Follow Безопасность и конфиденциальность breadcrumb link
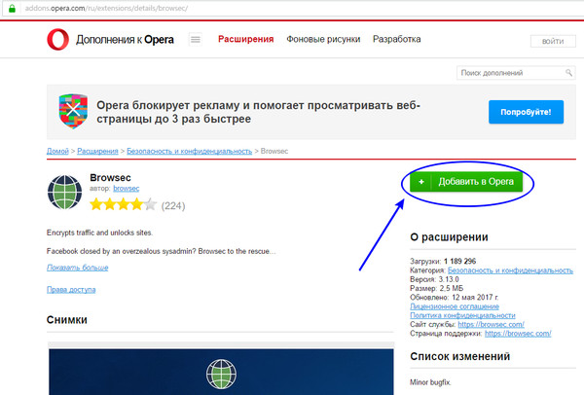The height and width of the screenshot is (395, 584). 189,151
